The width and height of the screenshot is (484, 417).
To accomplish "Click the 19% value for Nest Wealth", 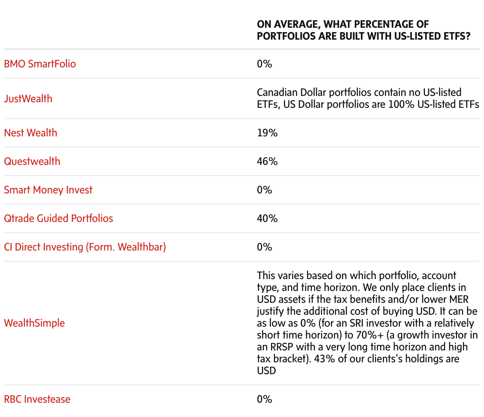I will pos(267,133).
